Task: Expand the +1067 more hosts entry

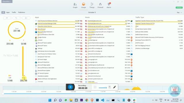Action: 109,82
